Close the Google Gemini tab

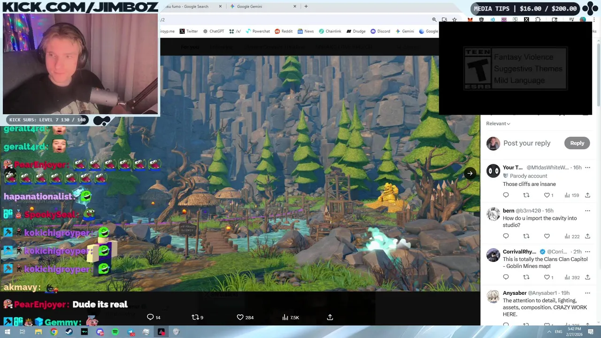(295, 7)
